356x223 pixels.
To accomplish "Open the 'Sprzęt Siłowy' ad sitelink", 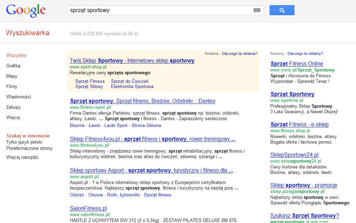I will (89, 86).
